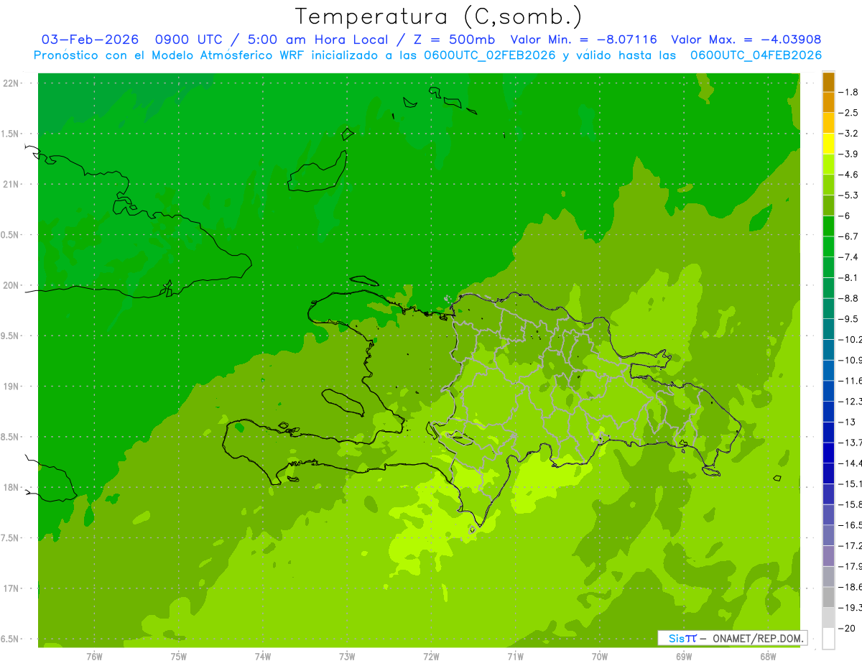
Task: Click the 20N latitude axis label
Action: 12,285
